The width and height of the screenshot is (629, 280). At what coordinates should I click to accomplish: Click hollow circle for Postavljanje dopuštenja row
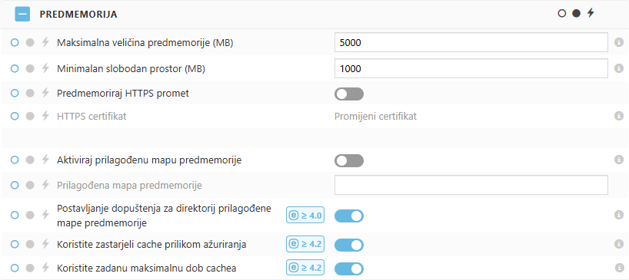pos(15,216)
